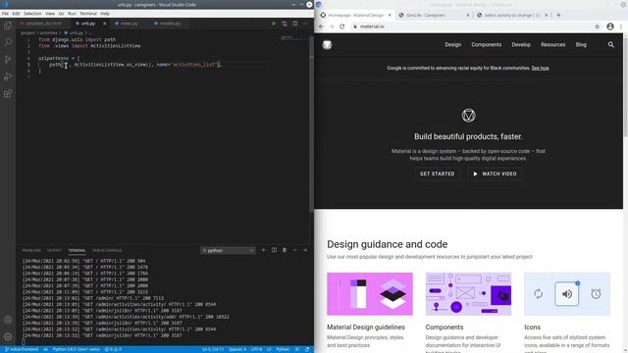Open the Run and Debug view in VS Code
This screenshot has width=628, height=353.
pos(8,76)
